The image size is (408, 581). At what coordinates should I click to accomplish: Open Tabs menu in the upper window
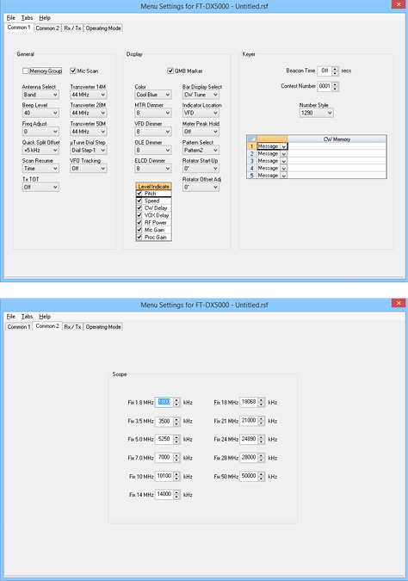click(27, 18)
